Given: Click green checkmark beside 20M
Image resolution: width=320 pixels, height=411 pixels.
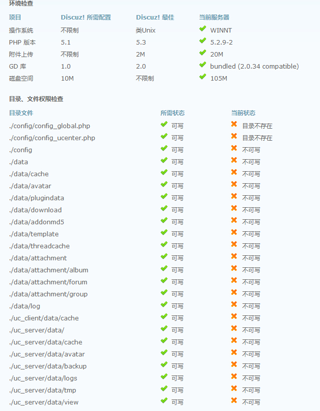Looking at the screenshot, I should [x=203, y=53].
